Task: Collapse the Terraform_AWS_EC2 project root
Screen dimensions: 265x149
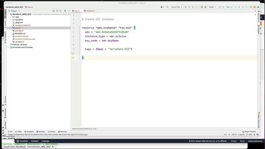Action: click(8, 14)
